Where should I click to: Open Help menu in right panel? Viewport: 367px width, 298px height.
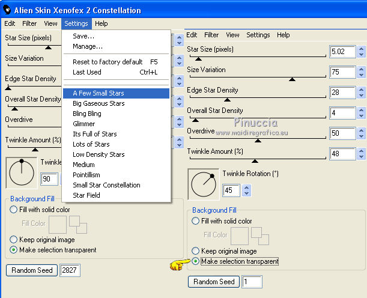tap(283, 35)
